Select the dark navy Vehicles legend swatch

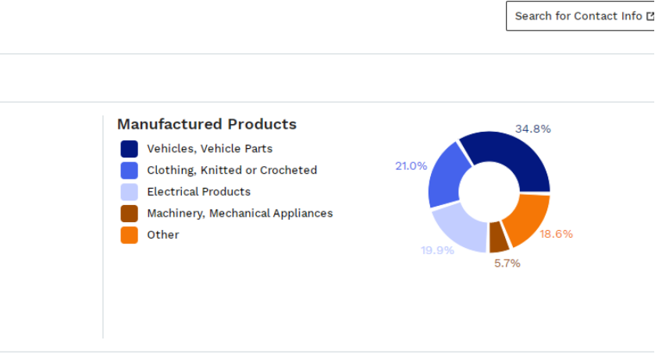[129, 149]
